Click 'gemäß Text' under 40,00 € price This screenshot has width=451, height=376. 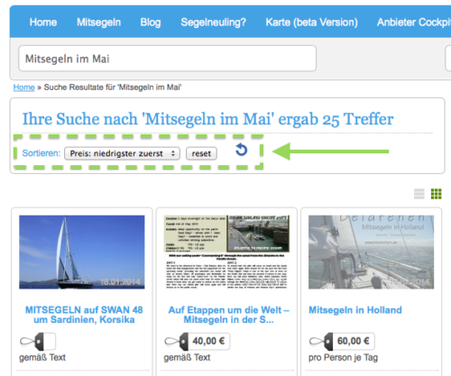[x=187, y=358]
